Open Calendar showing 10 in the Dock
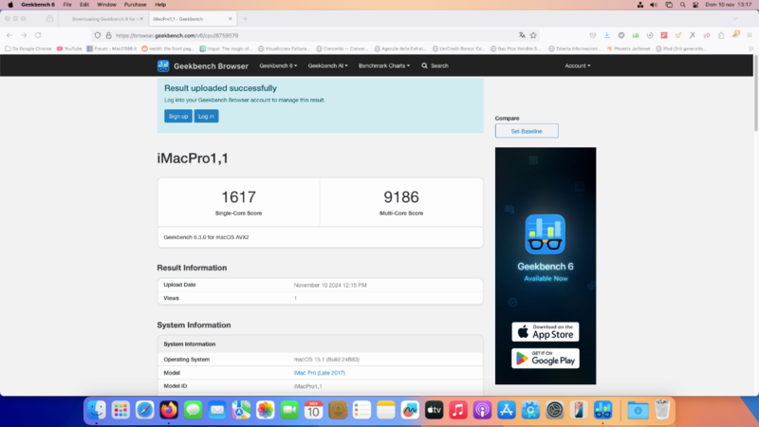The image size is (759, 427). coord(314,410)
